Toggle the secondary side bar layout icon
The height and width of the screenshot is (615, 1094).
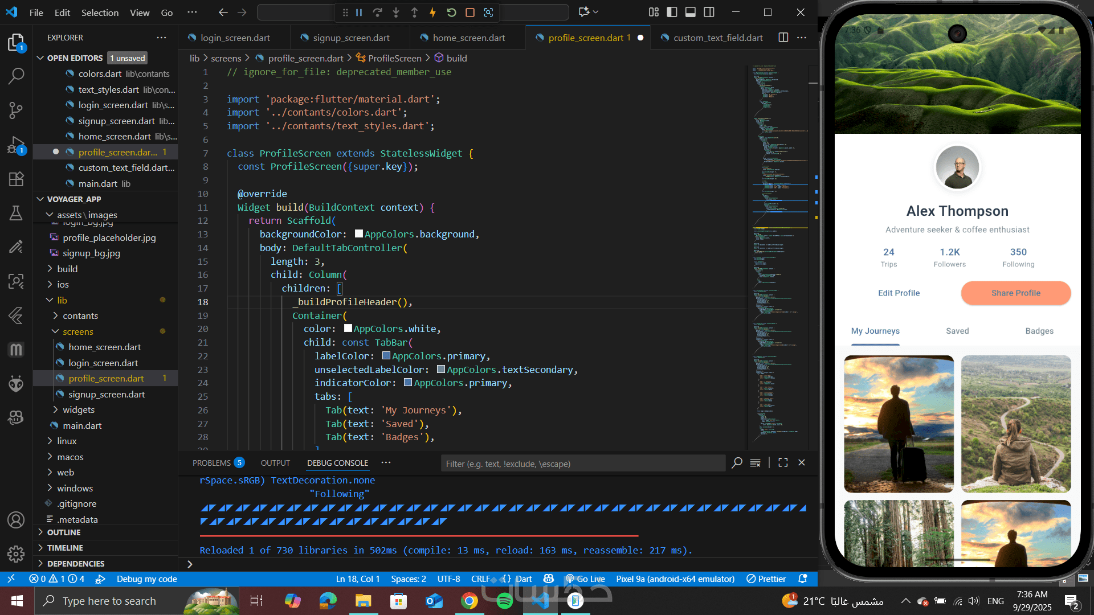point(709,12)
